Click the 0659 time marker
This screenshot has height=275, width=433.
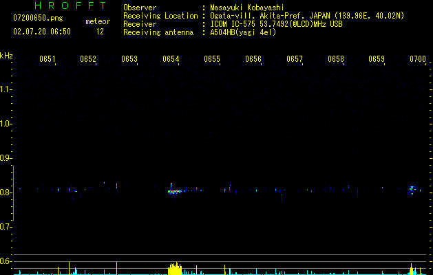[377, 59]
